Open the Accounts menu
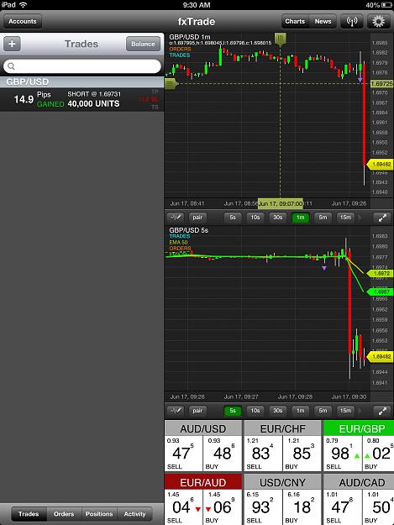This screenshot has width=394, height=525. click(x=23, y=22)
